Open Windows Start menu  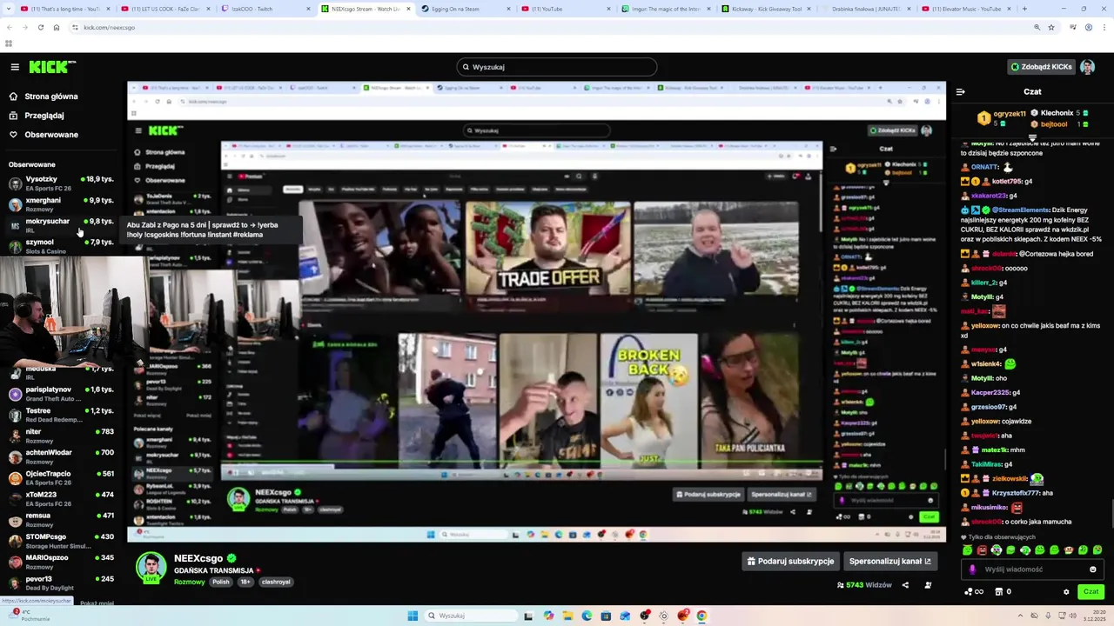click(413, 616)
